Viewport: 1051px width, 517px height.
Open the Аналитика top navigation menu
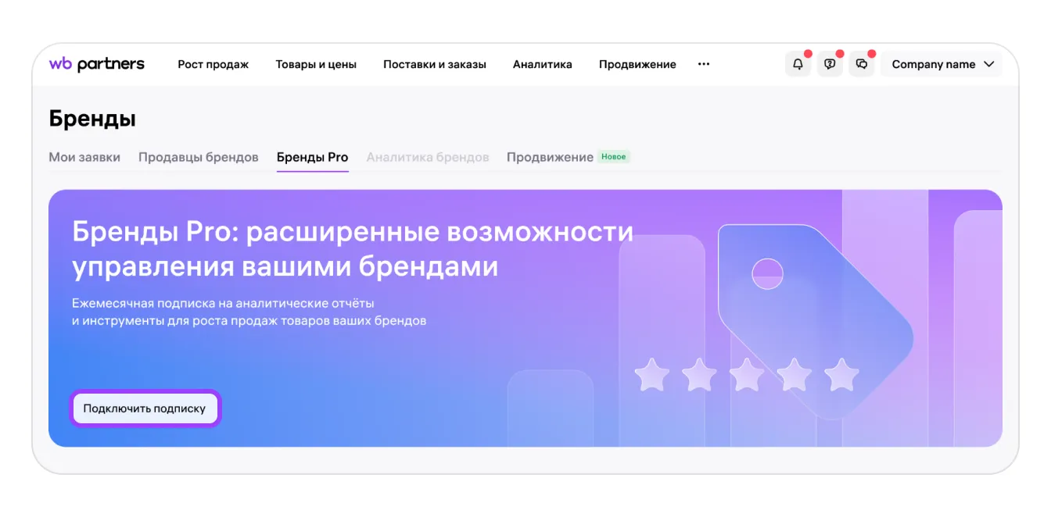pos(542,64)
